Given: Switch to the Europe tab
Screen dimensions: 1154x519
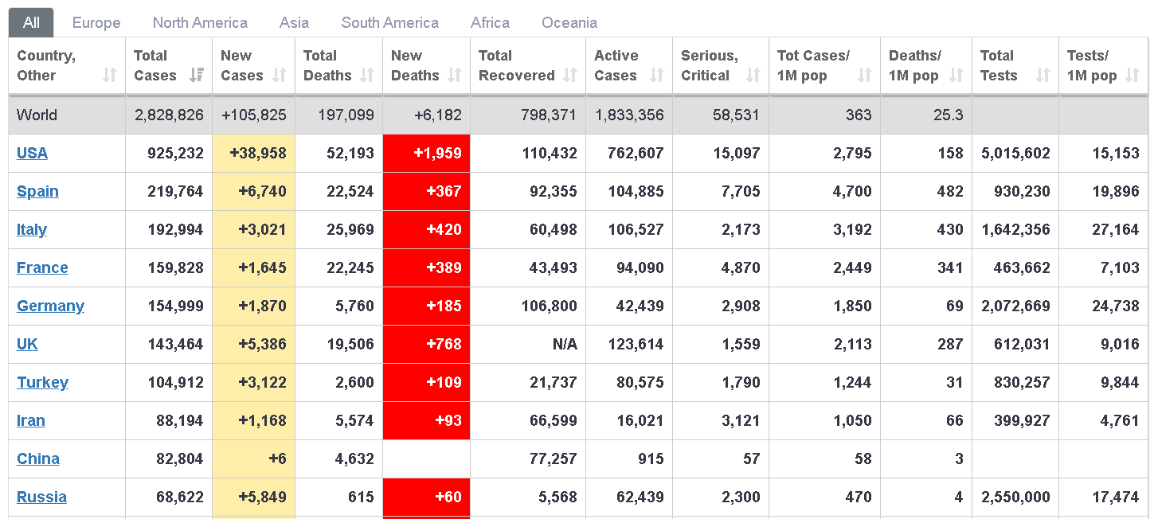Looking at the screenshot, I should 96,22.
